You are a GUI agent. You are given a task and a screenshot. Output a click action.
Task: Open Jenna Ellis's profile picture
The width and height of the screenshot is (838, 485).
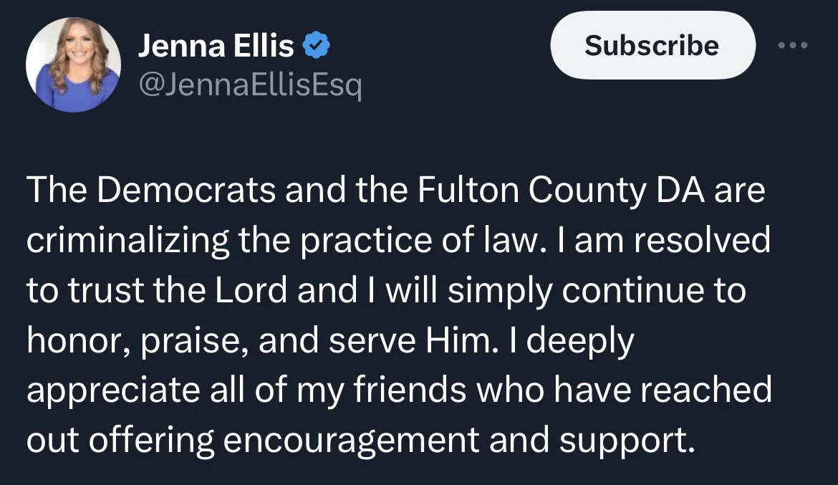point(73,64)
